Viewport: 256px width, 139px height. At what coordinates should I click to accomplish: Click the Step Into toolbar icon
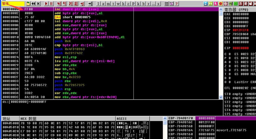[59, 4]
